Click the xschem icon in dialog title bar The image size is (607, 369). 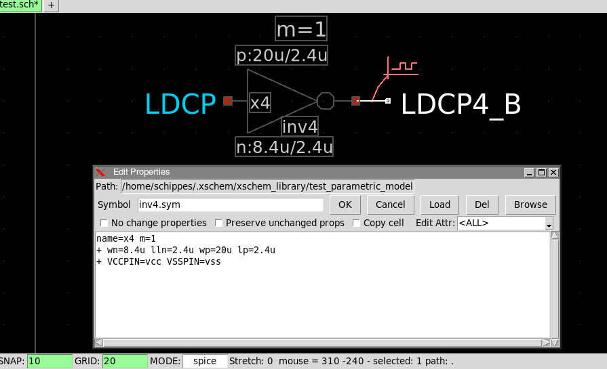coord(101,172)
